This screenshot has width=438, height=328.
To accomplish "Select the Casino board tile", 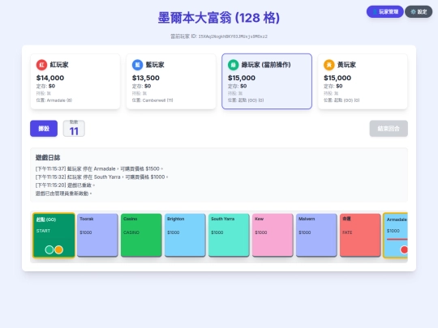I will point(141,235).
